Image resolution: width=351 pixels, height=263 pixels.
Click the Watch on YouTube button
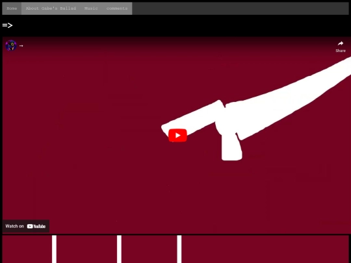(x=26, y=226)
